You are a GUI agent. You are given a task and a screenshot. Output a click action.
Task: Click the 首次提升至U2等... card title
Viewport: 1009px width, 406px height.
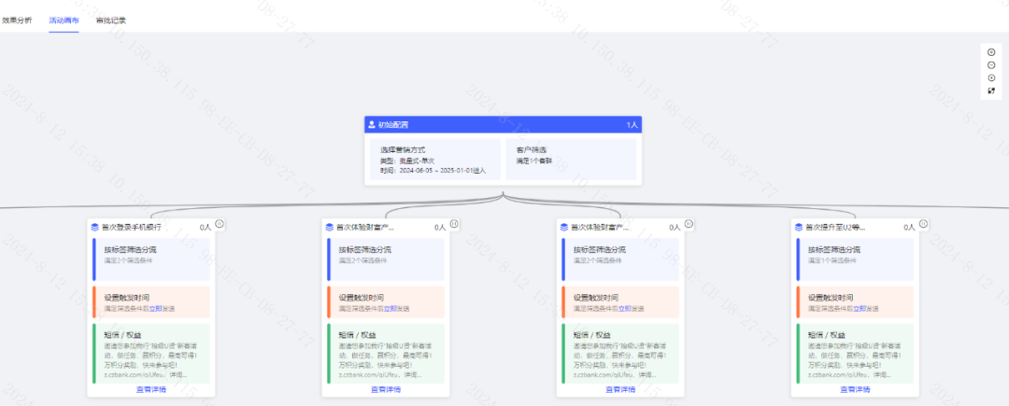[835, 227]
